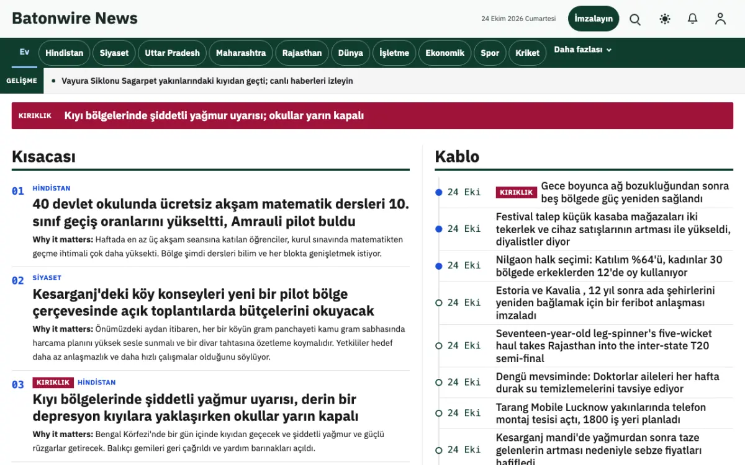
Task: Click the Kısacası section heading
Action: [x=43, y=156]
